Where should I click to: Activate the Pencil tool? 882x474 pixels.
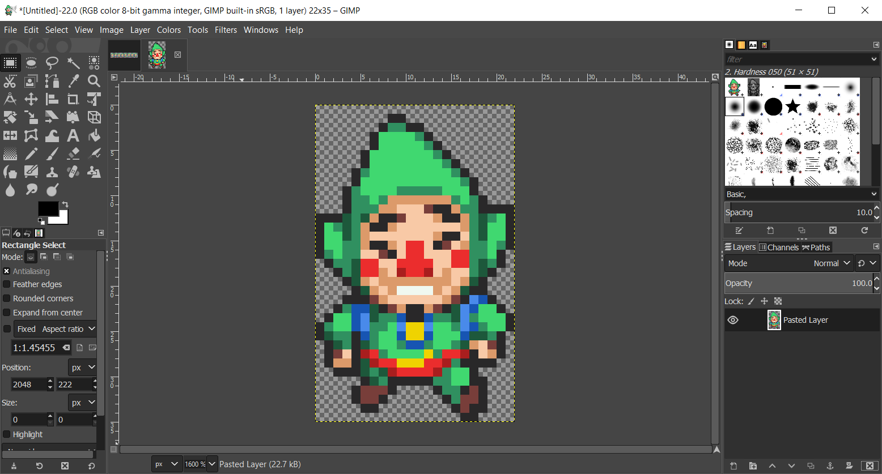[31, 153]
